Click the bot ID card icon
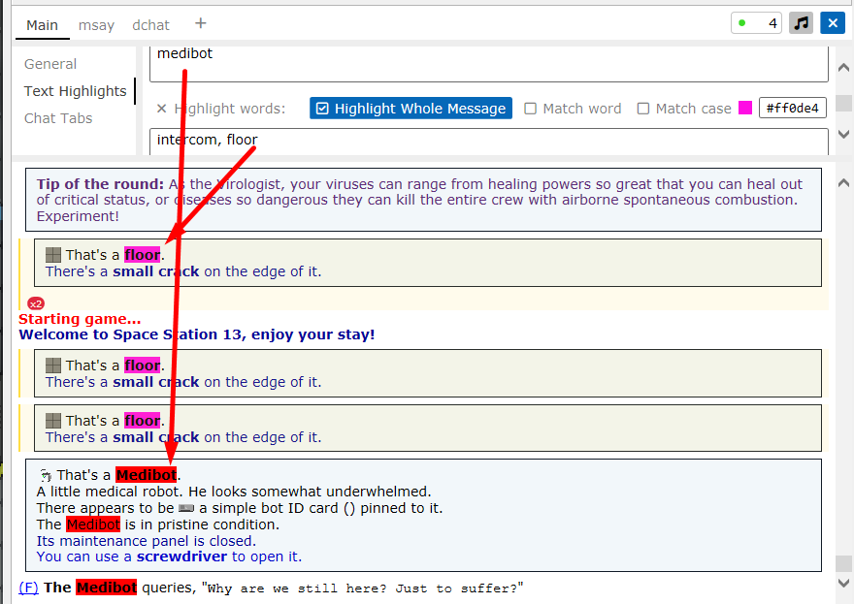This screenshot has width=854, height=604. tap(186, 508)
